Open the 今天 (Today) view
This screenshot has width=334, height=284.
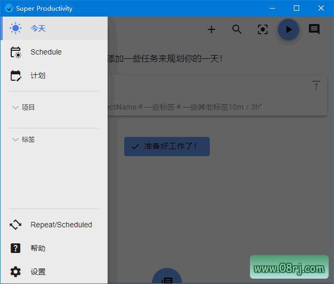(x=54, y=28)
